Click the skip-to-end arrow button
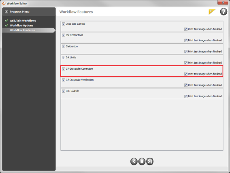Image resolution: width=230 pixels, height=173 pixels. (x=150, y=162)
